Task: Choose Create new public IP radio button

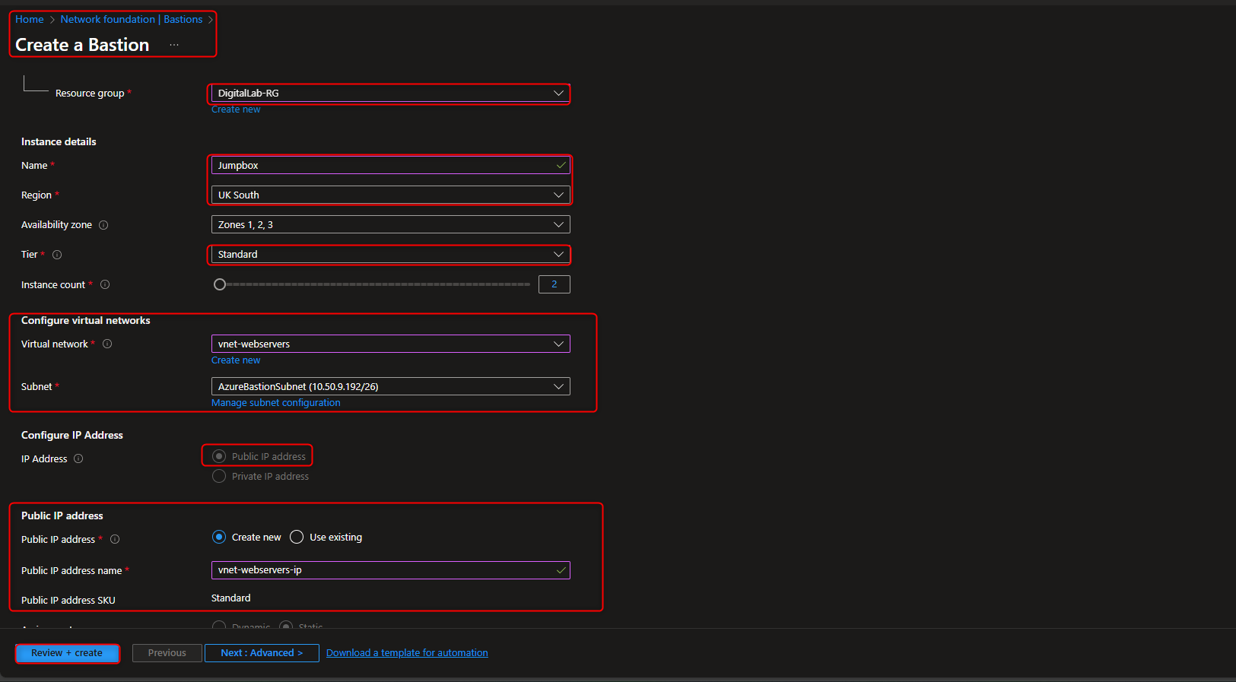Action: 219,537
